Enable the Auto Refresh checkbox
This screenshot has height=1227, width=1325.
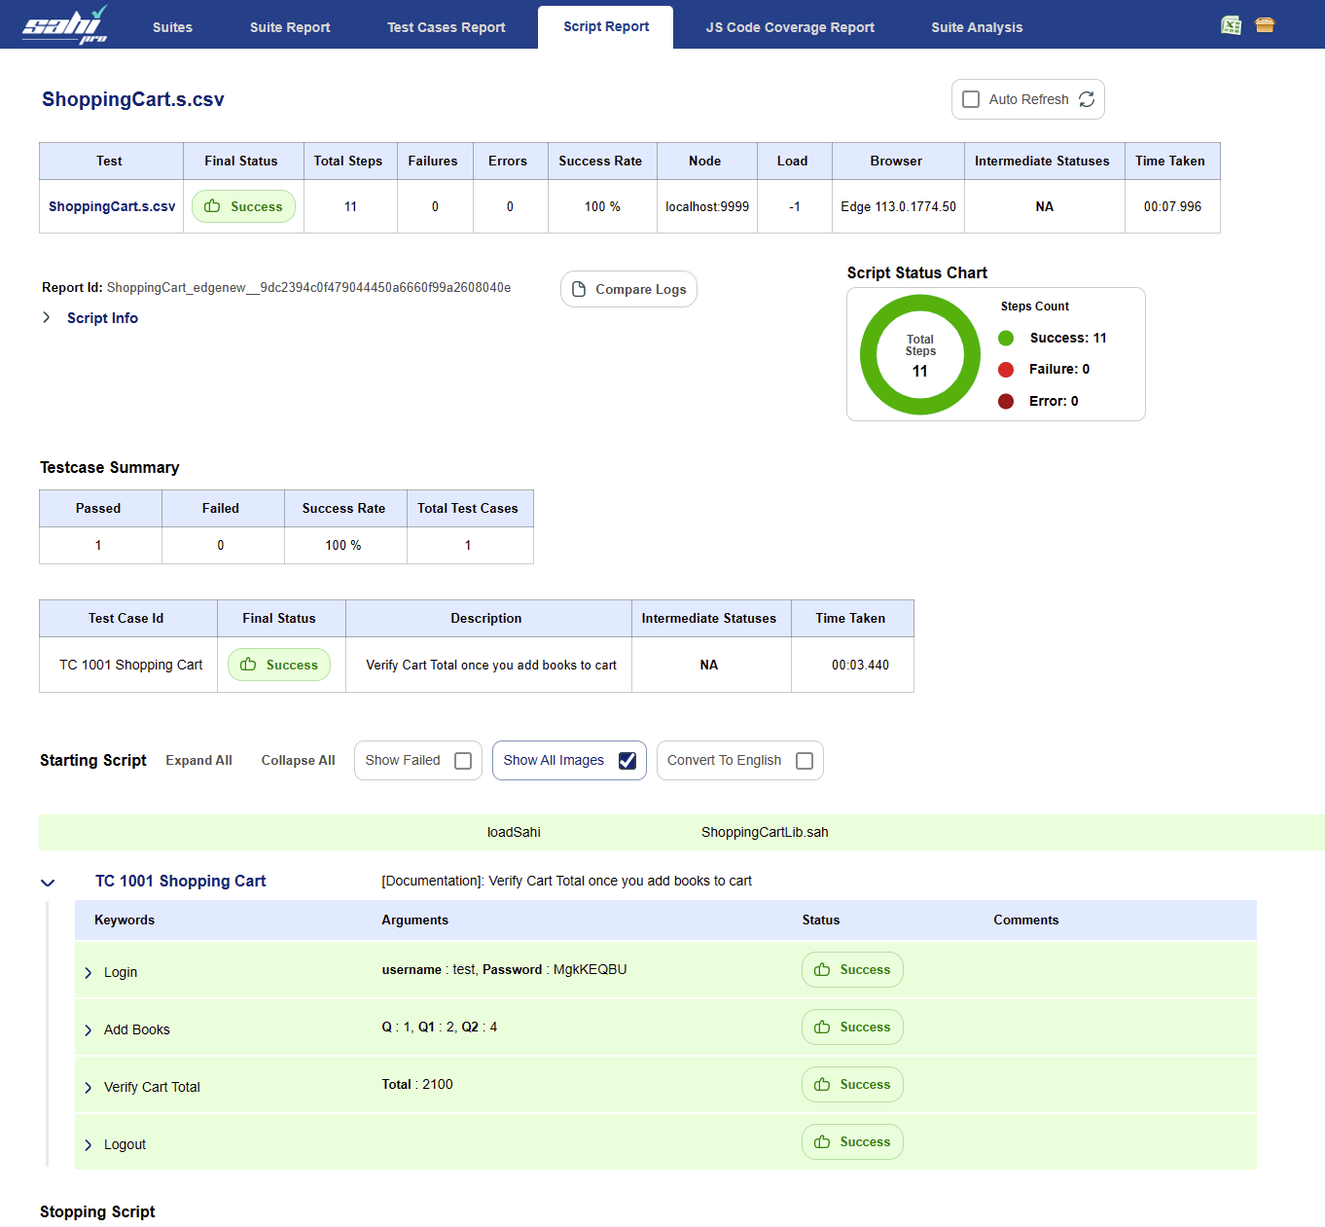click(971, 99)
